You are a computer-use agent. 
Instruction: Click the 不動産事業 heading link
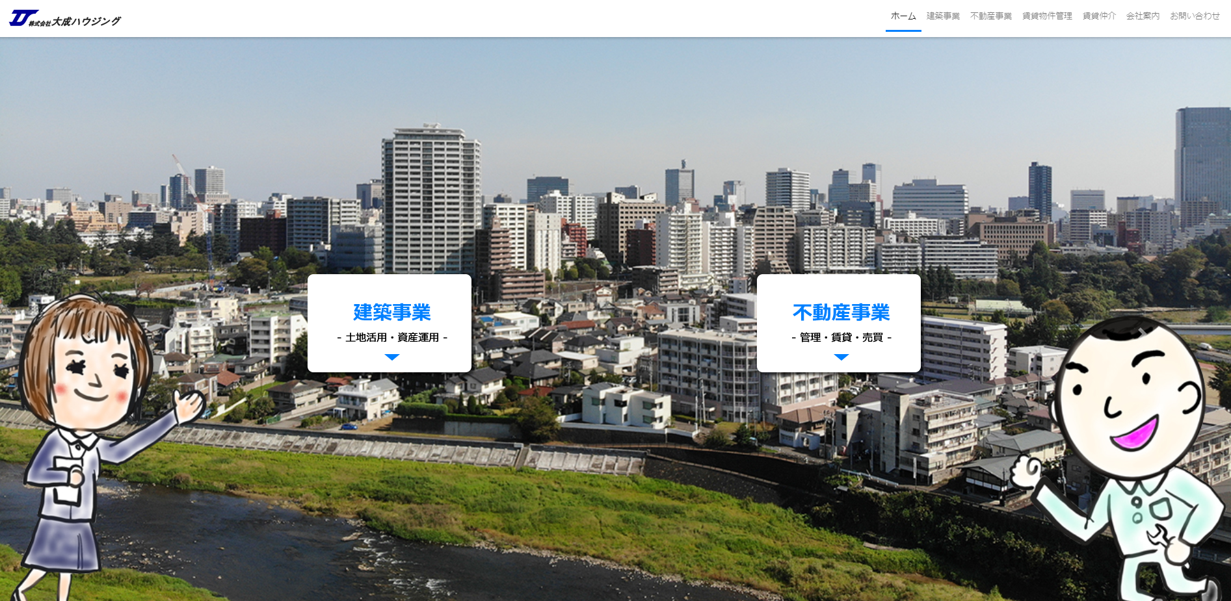[x=841, y=313]
